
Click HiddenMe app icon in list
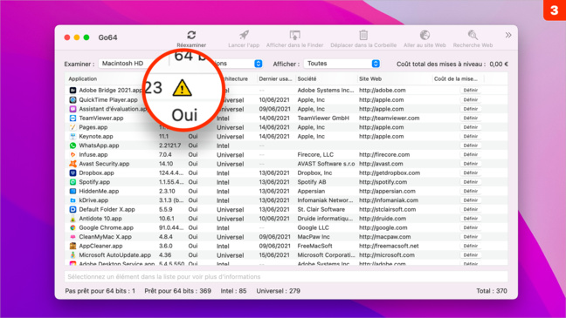pyautogui.click(x=72, y=191)
